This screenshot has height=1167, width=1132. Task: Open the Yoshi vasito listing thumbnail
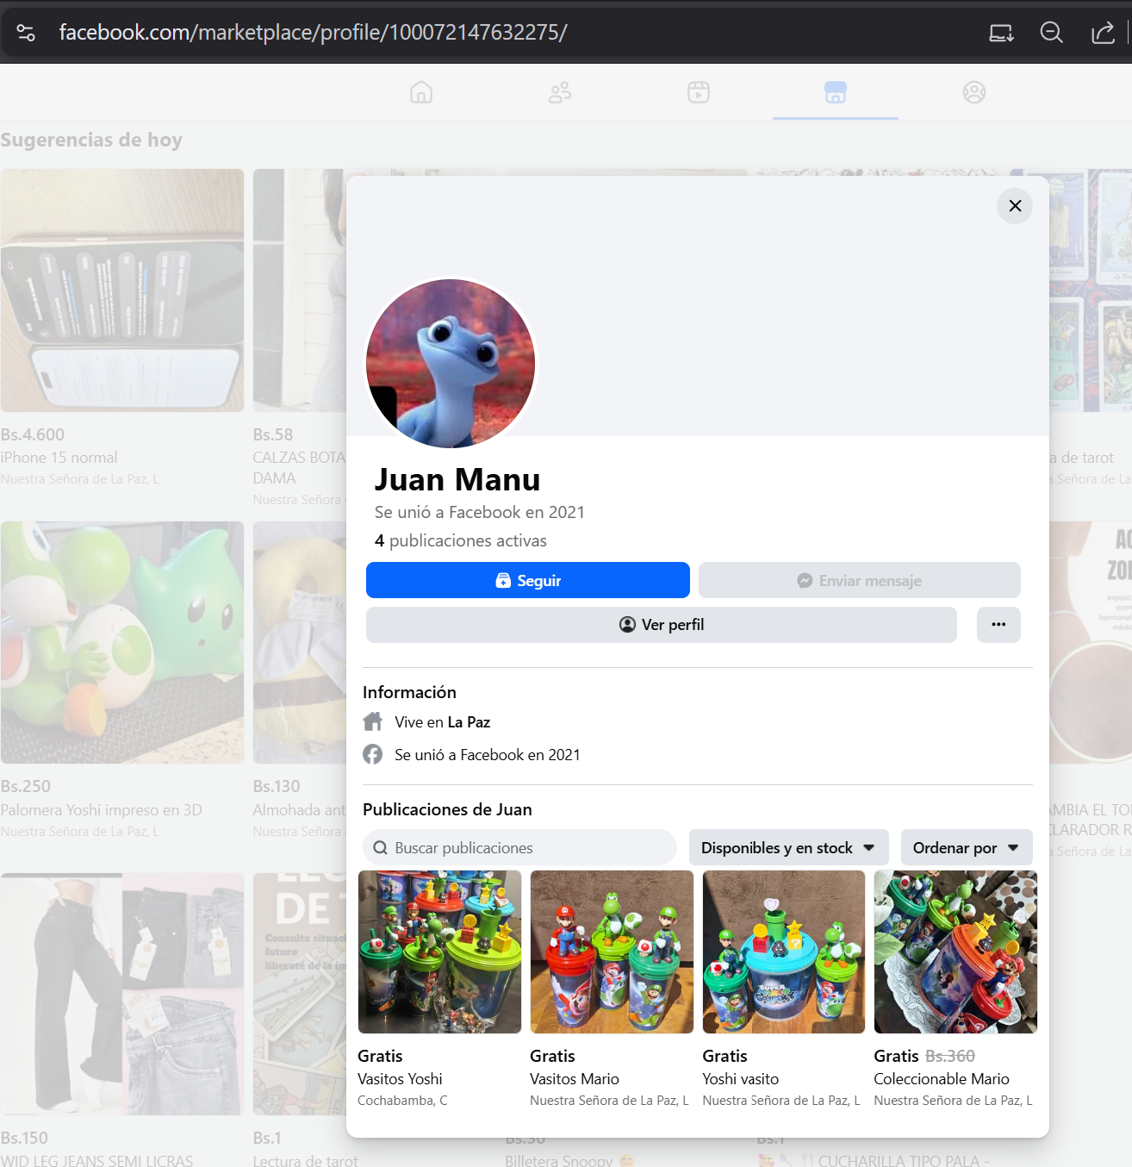(x=784, y=952)
